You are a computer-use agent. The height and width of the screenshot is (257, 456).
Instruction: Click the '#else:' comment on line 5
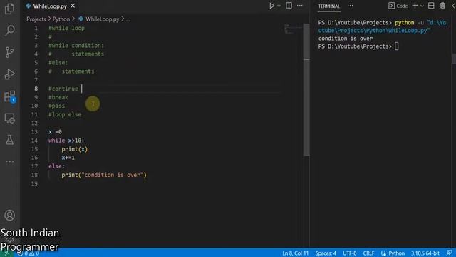(x=58, y=63)
